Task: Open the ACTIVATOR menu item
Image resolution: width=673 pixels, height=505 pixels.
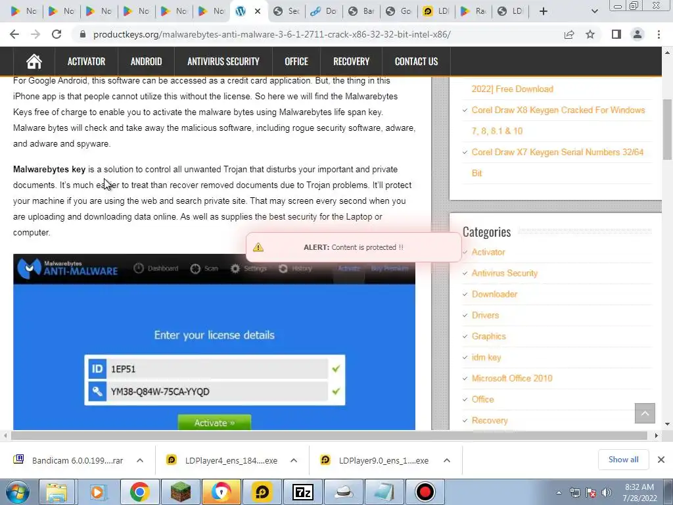Action: tap(86, 61)
